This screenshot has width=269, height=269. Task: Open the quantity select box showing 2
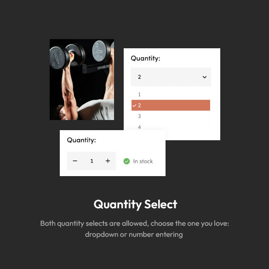(171, 77)
